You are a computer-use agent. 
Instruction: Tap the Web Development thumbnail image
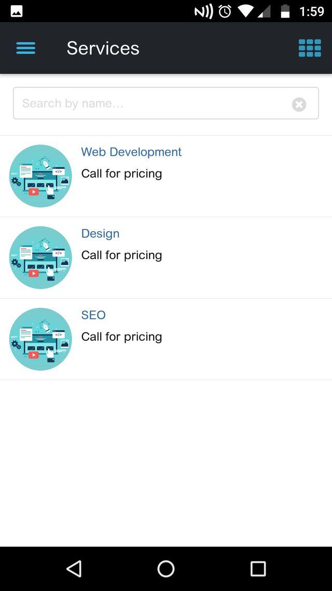(40, 176)
